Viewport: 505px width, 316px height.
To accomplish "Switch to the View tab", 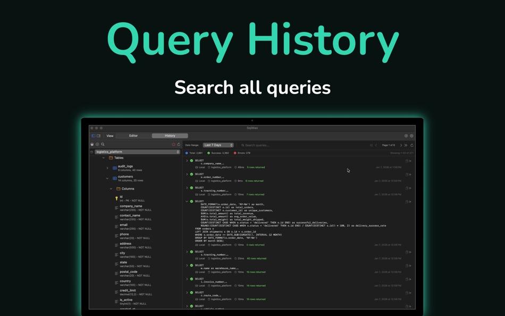I will click(x=110, y=136).
